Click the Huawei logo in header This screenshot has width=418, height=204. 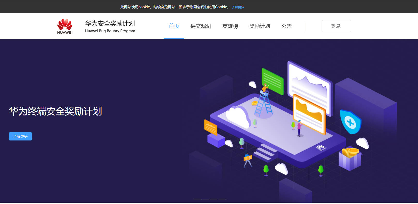[65, 26]
